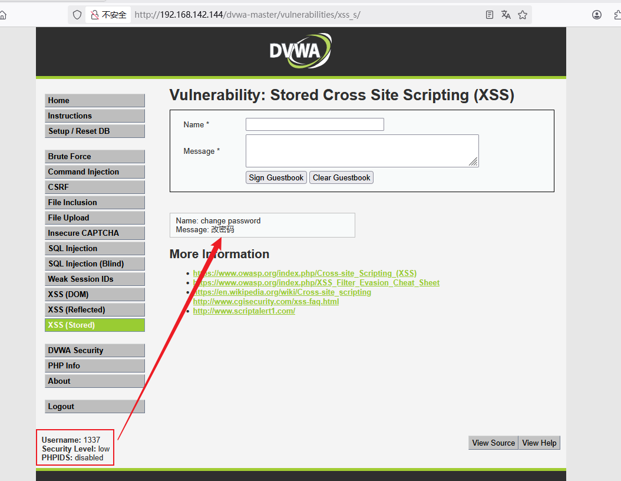Click the Clear Guestbook button
This screenshot has width=621, height=481.
pyautogui.click(x=341, y=177)
